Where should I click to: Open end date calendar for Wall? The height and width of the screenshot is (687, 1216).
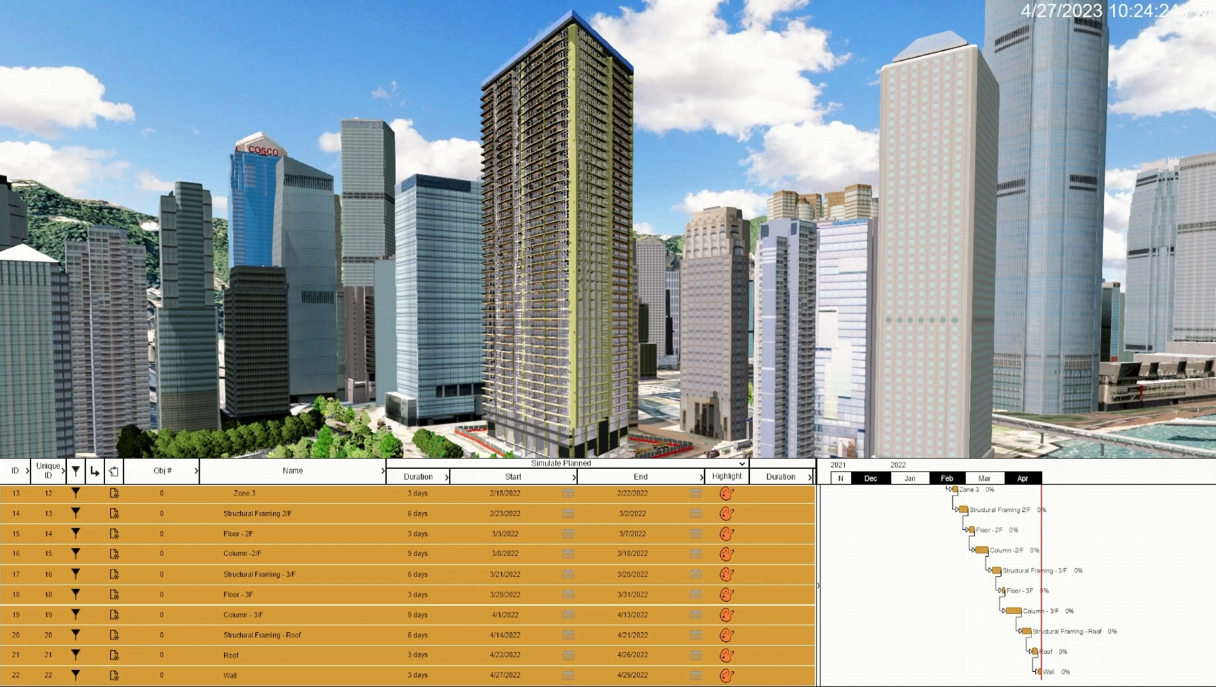click(x=695, y=675)
